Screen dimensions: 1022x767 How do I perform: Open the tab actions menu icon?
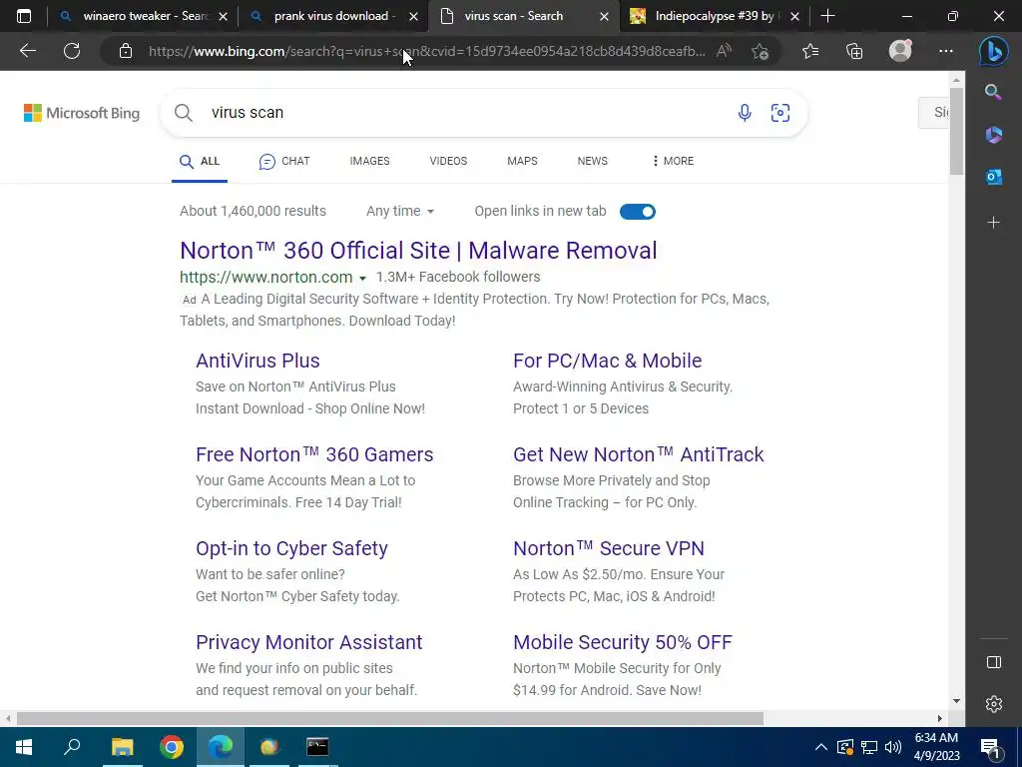[24, 16]
